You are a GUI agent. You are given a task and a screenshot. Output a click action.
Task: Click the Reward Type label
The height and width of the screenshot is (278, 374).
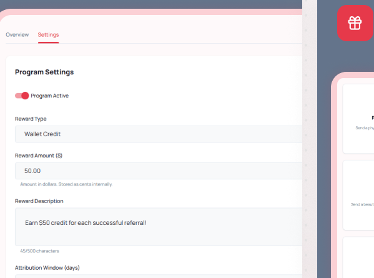31,119
